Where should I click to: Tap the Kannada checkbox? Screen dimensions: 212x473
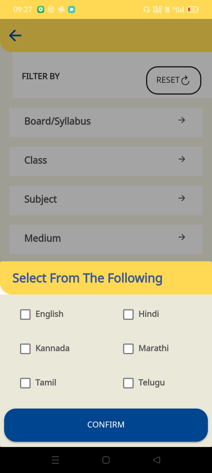(x=25, y=349)
